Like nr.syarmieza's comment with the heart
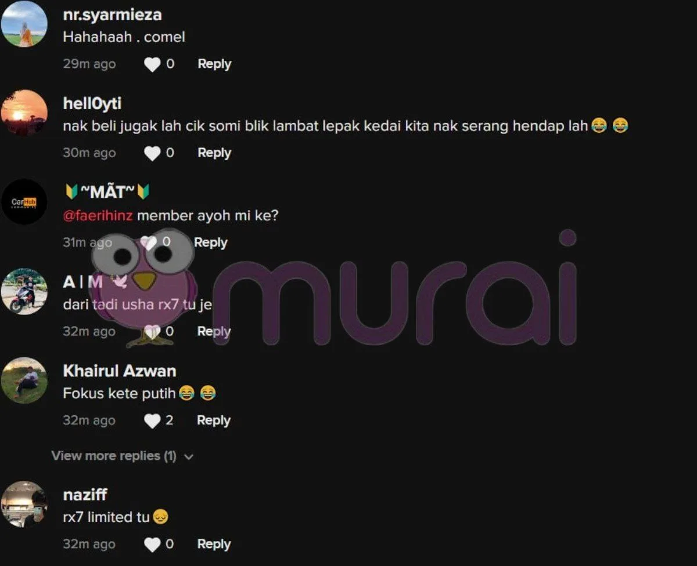Viewport: 697px width, 566px height. pyautogui.click(x=152, y=64)
